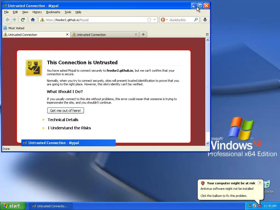Screen dimensions: 280x210
Task: Open the DuckDuckGo search engine selector
Action: (164, 20)
